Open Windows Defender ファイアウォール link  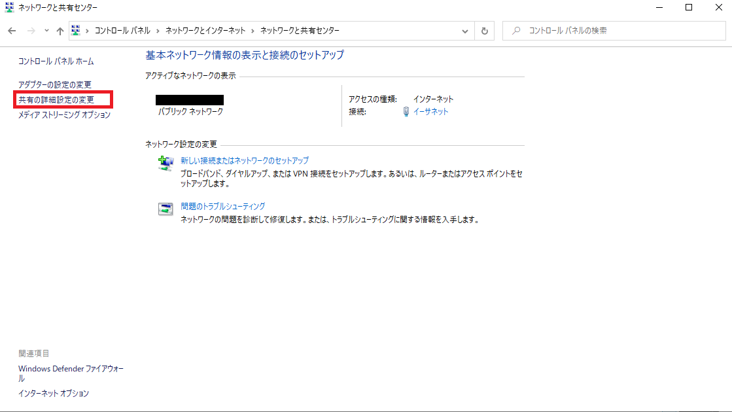(71, 373)
